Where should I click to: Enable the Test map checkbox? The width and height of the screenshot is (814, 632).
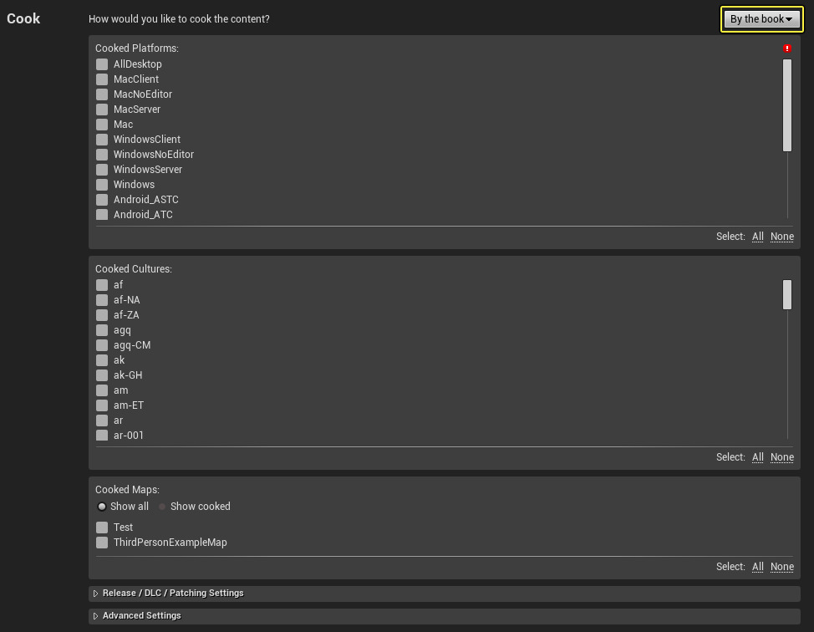coord(102,528)
